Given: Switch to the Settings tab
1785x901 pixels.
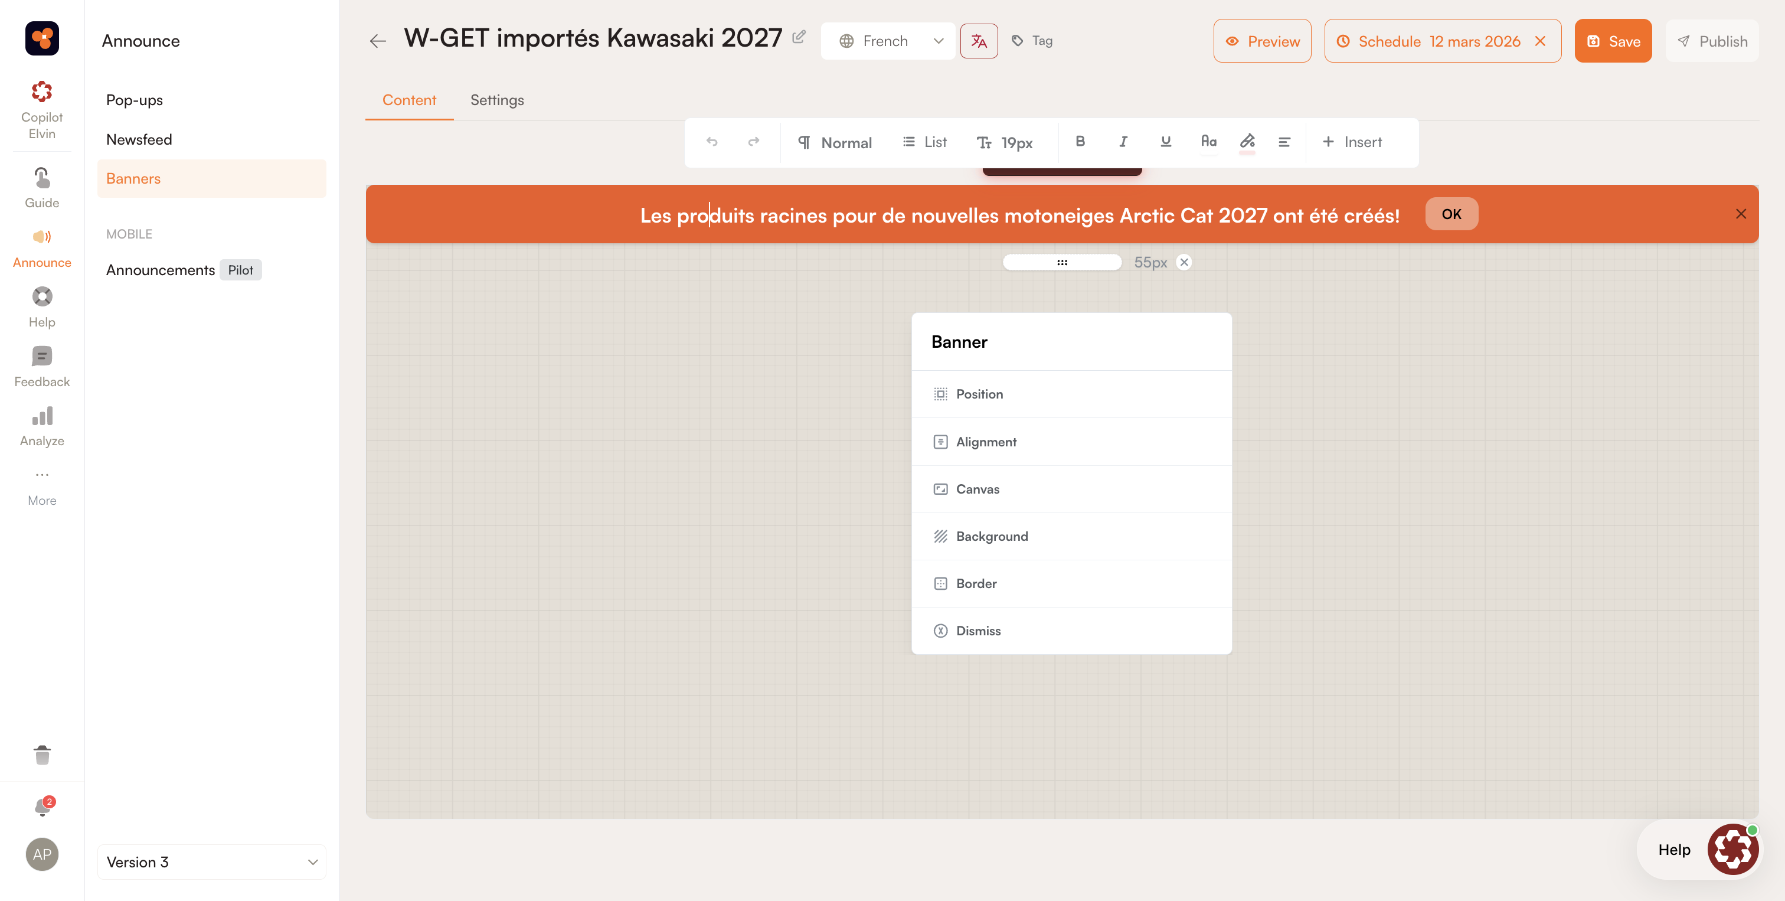Looking at the screenshot, I should [x=497, y=100].
